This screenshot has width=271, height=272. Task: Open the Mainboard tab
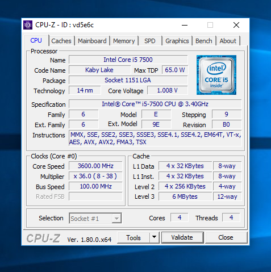coord(92,41)
